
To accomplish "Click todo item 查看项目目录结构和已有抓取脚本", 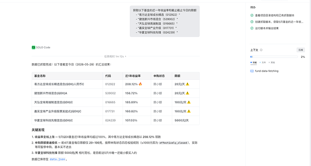I will tap(274, 15).
